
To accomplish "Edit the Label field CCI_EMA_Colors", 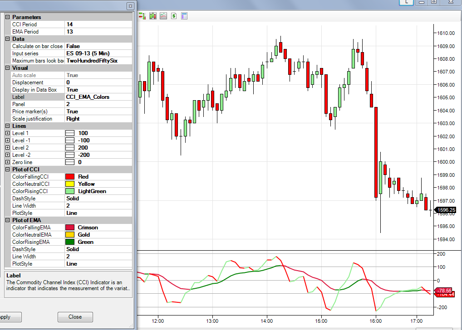I will (x=98, y=97).
